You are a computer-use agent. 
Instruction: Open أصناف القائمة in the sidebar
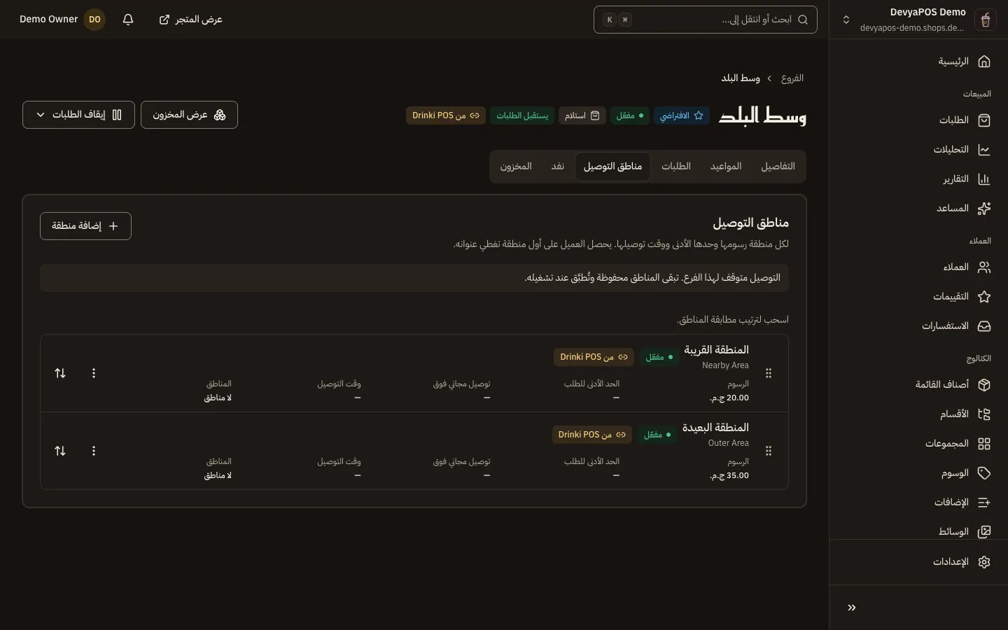[918, 385]
